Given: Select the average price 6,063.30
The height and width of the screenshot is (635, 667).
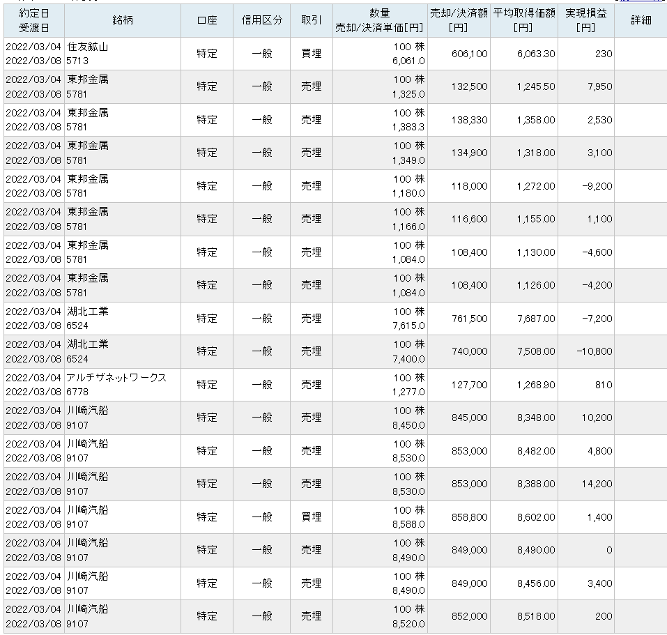Looking at the screenshot, I should [x=536, y=54].
